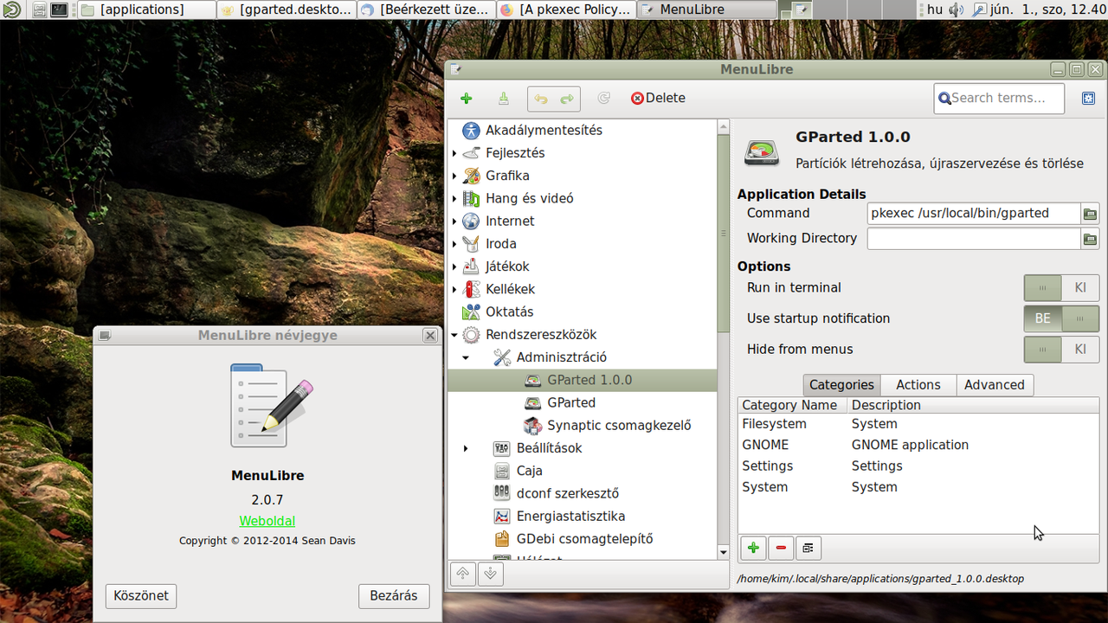Switch to the Actions tab
The image size is (1108, 623).
point(918,385)
